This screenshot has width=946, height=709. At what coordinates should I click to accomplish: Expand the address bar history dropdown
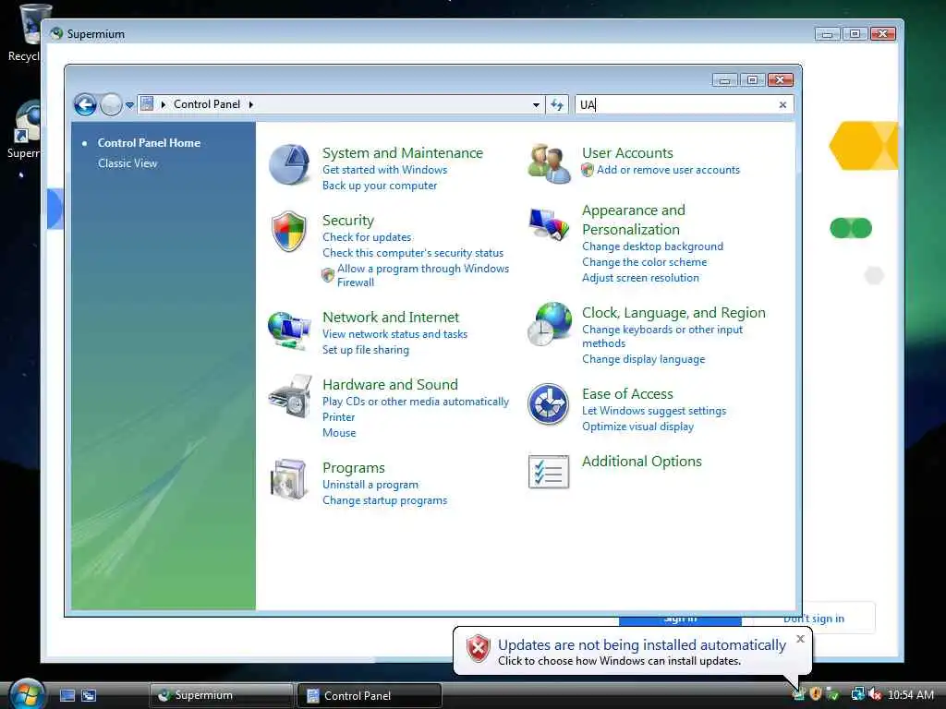pyautogui.click(x=536, y=105)
